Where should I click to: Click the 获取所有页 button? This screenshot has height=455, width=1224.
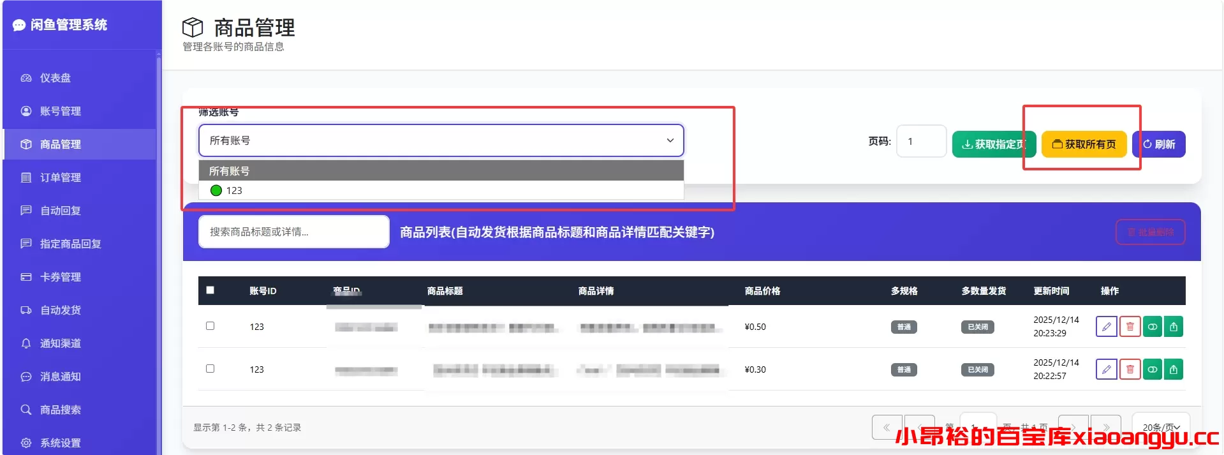tap(1084, 144)
